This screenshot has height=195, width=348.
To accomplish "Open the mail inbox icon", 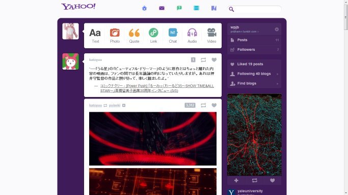I will pyautogui.click(x=162, y=8).
